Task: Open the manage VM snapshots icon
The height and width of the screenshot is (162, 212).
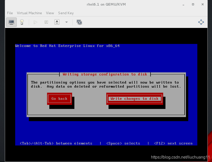Action: 79,22
